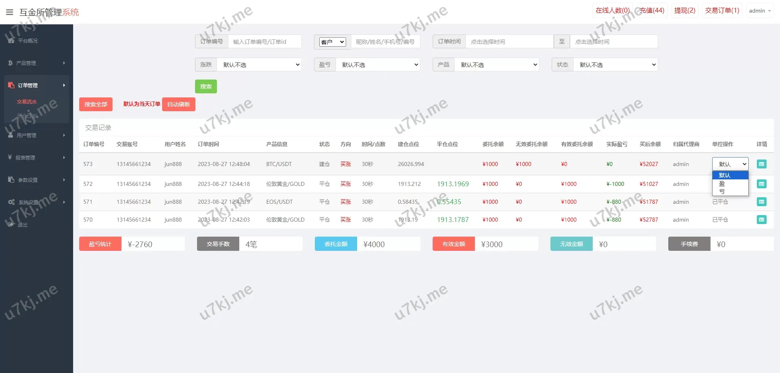This screenshot has height=373, width=780.
Task: Click the bitcoin icon beside 产品管理
Action: point(11,63)
